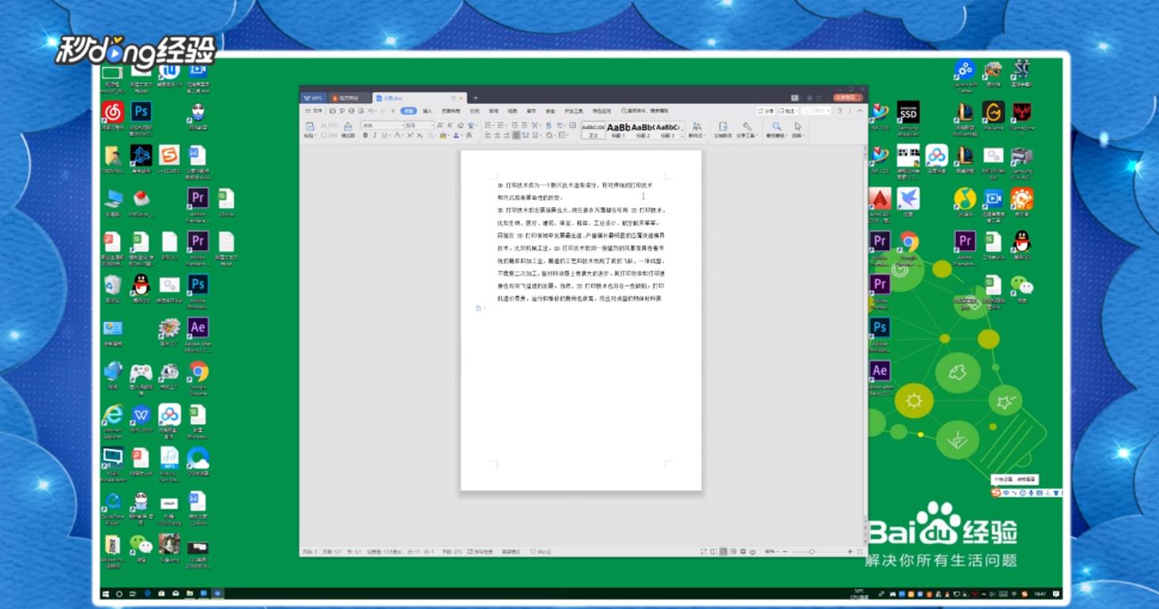Click the zoom out minus button
The height and width of the screenshot is (609, 1159).
(x=784, y=551)
